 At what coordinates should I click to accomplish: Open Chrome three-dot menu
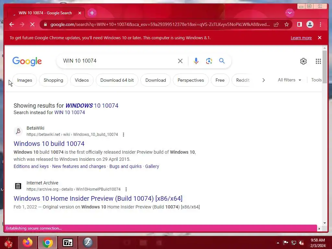(x=320, y=25)
